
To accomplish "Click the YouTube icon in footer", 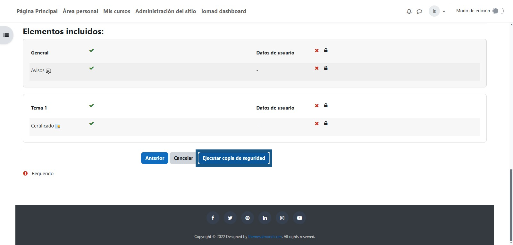I will [299, 218].
